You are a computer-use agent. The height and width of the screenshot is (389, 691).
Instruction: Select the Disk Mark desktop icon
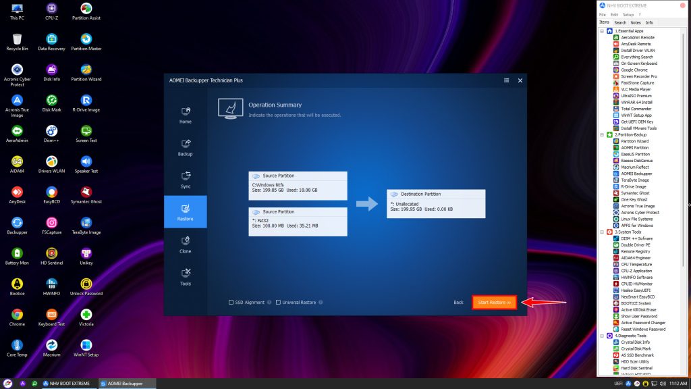[x=51, y=103]
